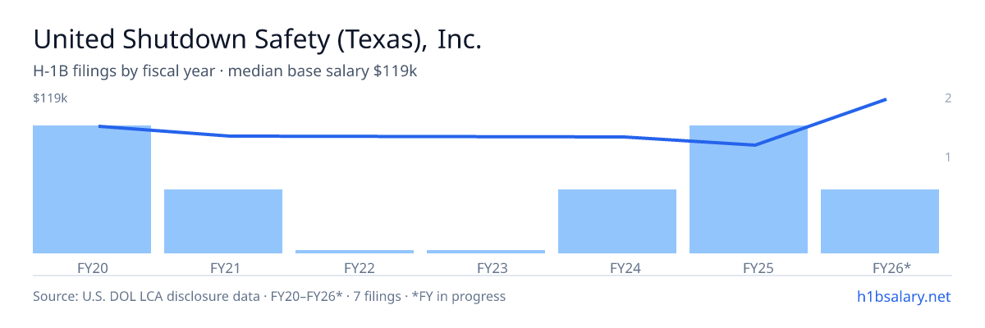Click the FY26* axis label
Screen dimensions: 985x328
(880, 267)
